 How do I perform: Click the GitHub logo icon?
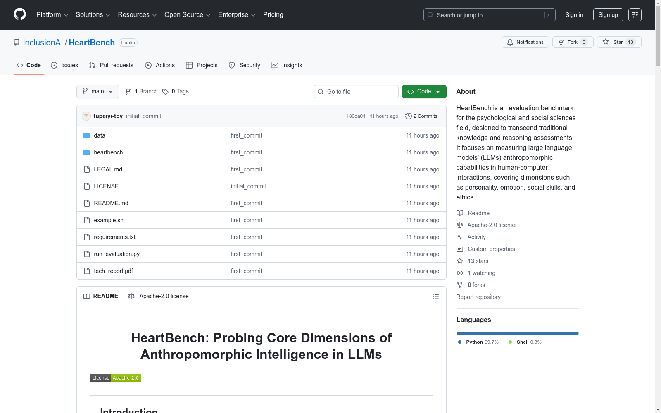point(20,14)
